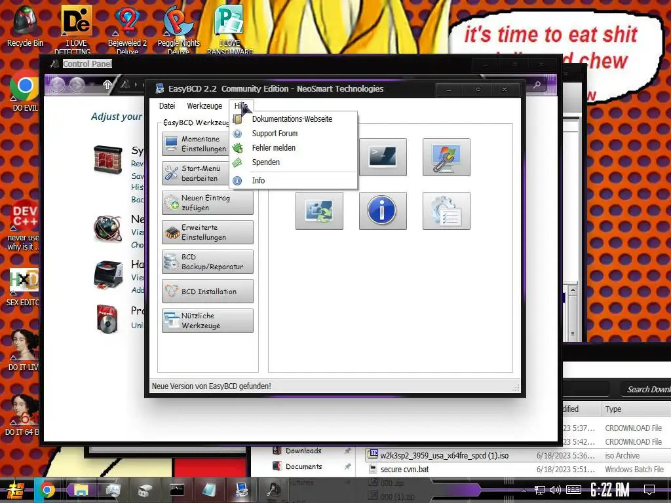Open Downloads in Explorer quick access
The image size is (671, 503).
303,451
